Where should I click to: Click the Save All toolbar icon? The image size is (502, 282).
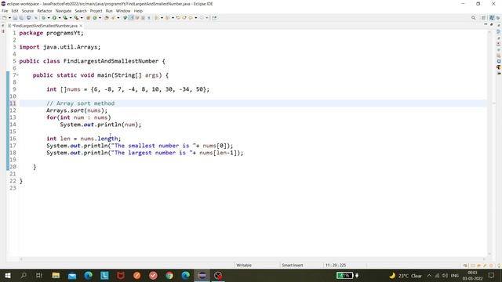[21, 18]
